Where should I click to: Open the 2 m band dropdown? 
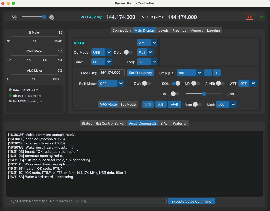coord(147,43)
